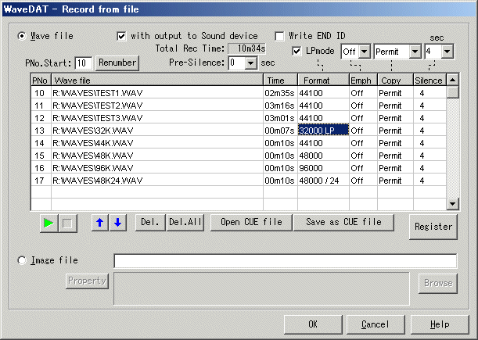Move track up with blue up arrow
The width and height of the screenshot is (478, 340).
99,223
